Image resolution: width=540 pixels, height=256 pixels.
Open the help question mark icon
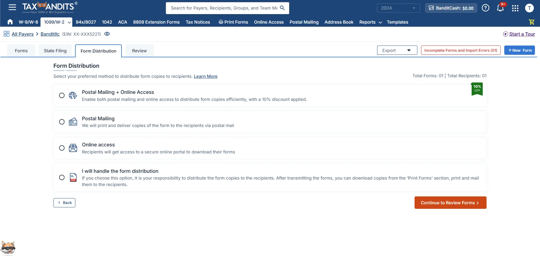coord(485,8)
